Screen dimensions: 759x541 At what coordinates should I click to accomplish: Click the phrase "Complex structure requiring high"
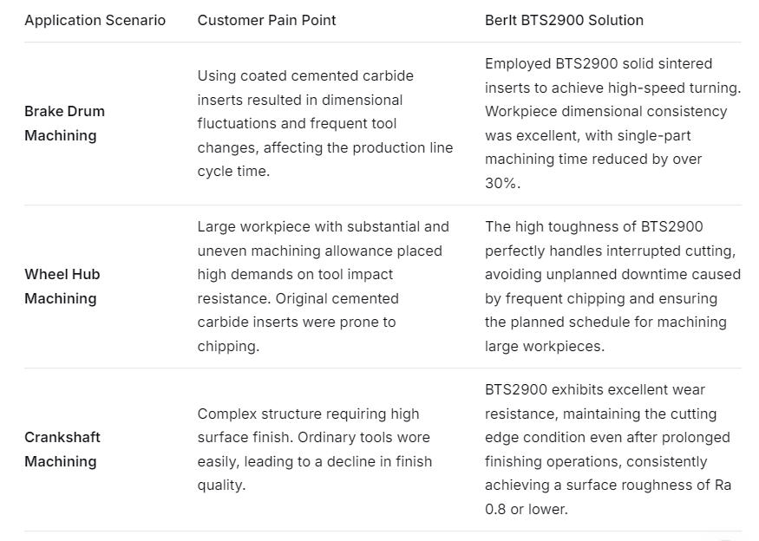pos(308,414)
